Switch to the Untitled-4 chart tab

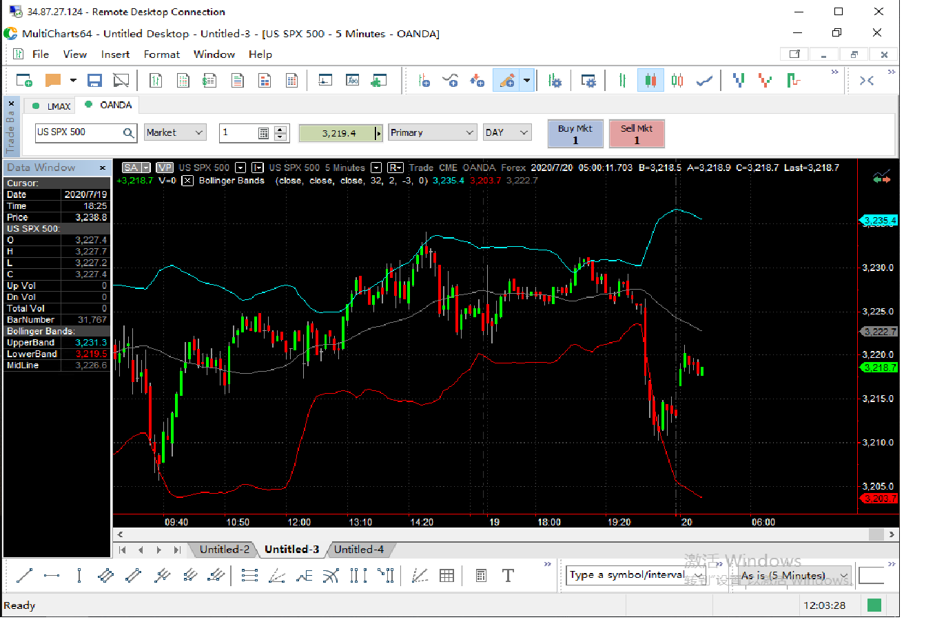point(359,550)
